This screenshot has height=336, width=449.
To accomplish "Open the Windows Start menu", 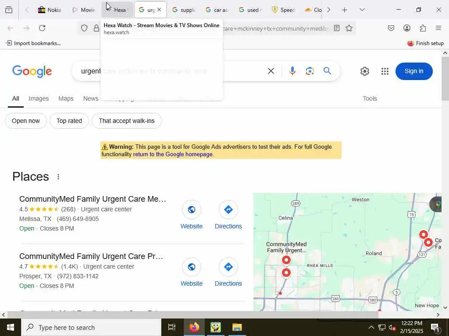I will 11,327.
